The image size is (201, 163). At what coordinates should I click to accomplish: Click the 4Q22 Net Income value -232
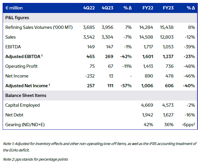coord(90,76)
